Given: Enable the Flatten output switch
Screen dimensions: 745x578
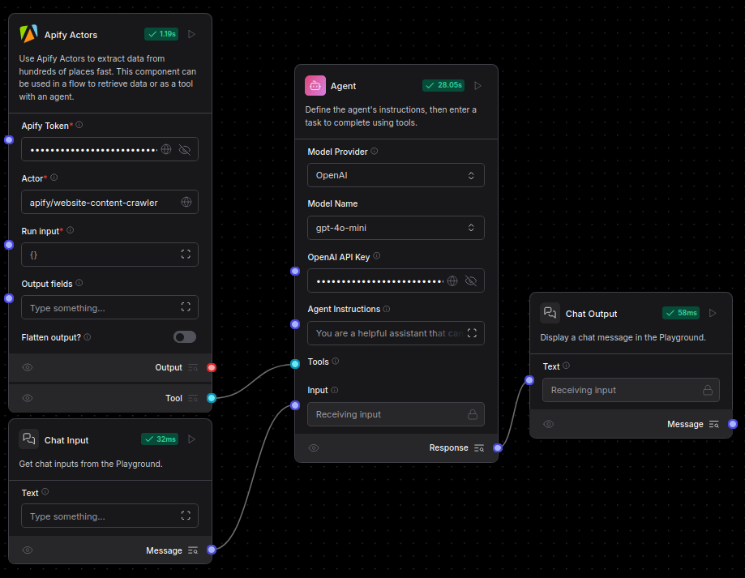Looking at the screenshot, I should click(184, 336).
